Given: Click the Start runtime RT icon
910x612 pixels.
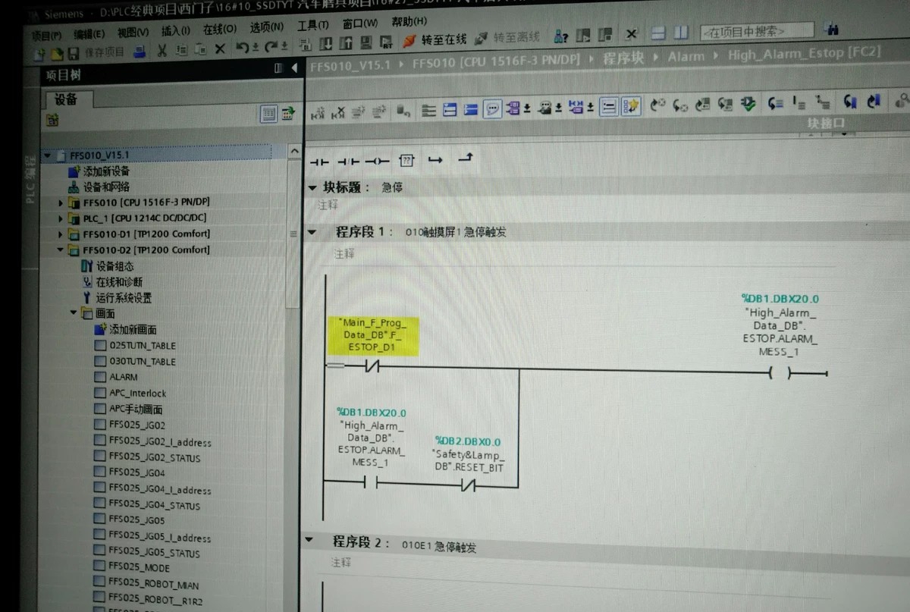Looking at the screenshot, I should coord(386,41).
